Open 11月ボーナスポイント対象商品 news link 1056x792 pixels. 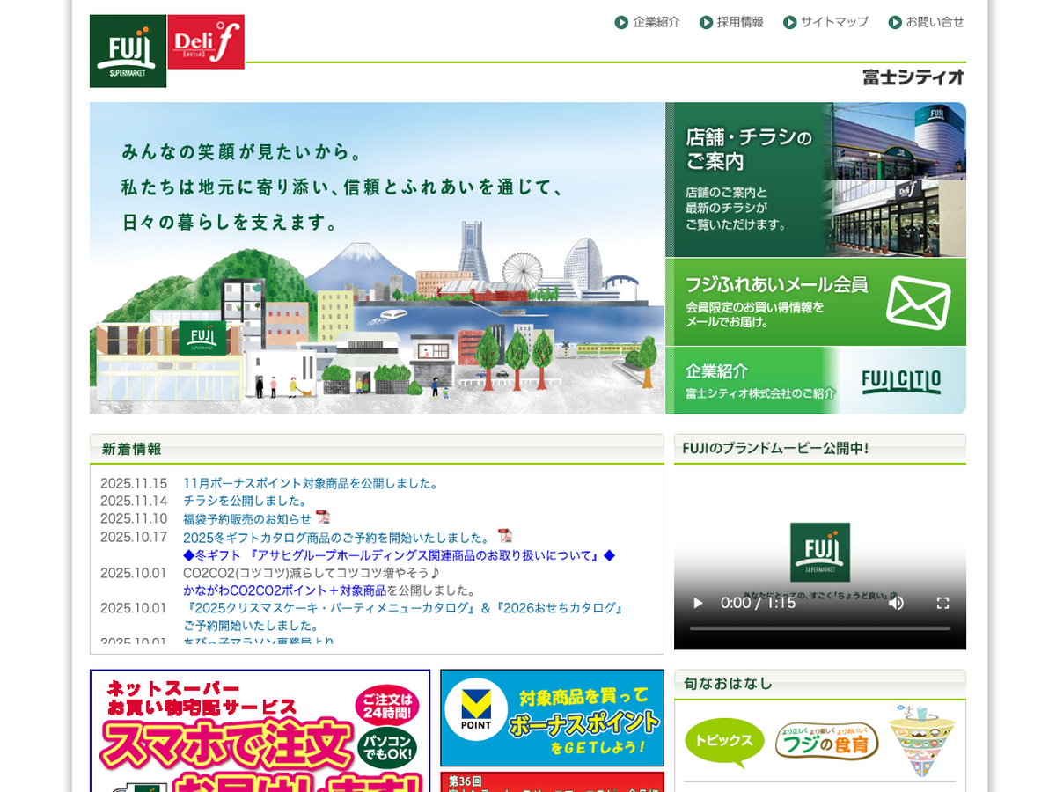(310, 483)
